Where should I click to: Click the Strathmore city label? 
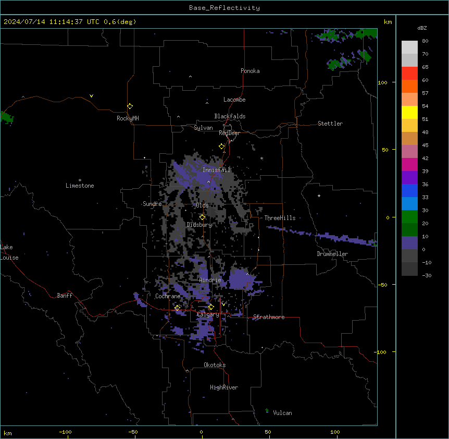[269, 317]
